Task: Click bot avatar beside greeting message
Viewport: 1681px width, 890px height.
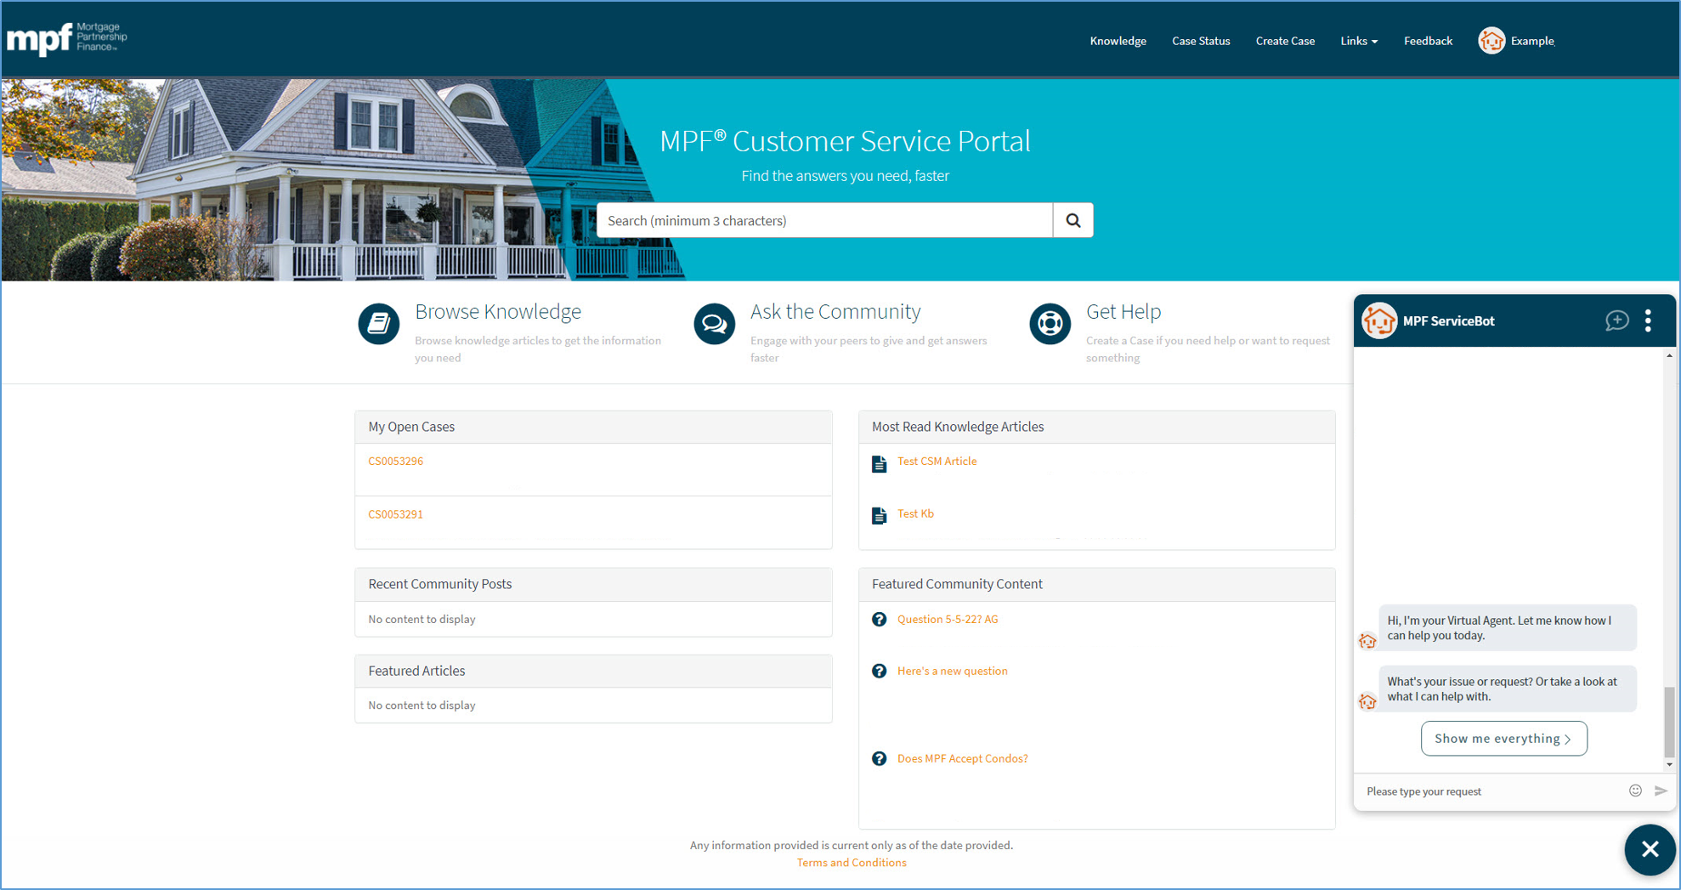Action: point(1367,641)
